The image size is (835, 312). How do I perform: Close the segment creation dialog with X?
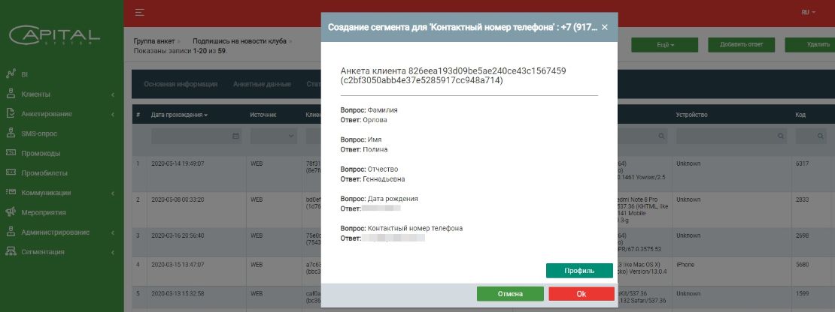604,27
